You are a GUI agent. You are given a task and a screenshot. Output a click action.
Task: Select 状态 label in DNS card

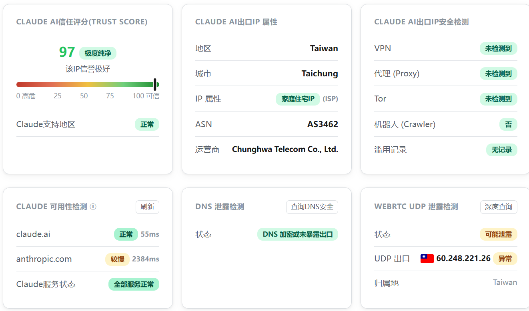point(203,234)
